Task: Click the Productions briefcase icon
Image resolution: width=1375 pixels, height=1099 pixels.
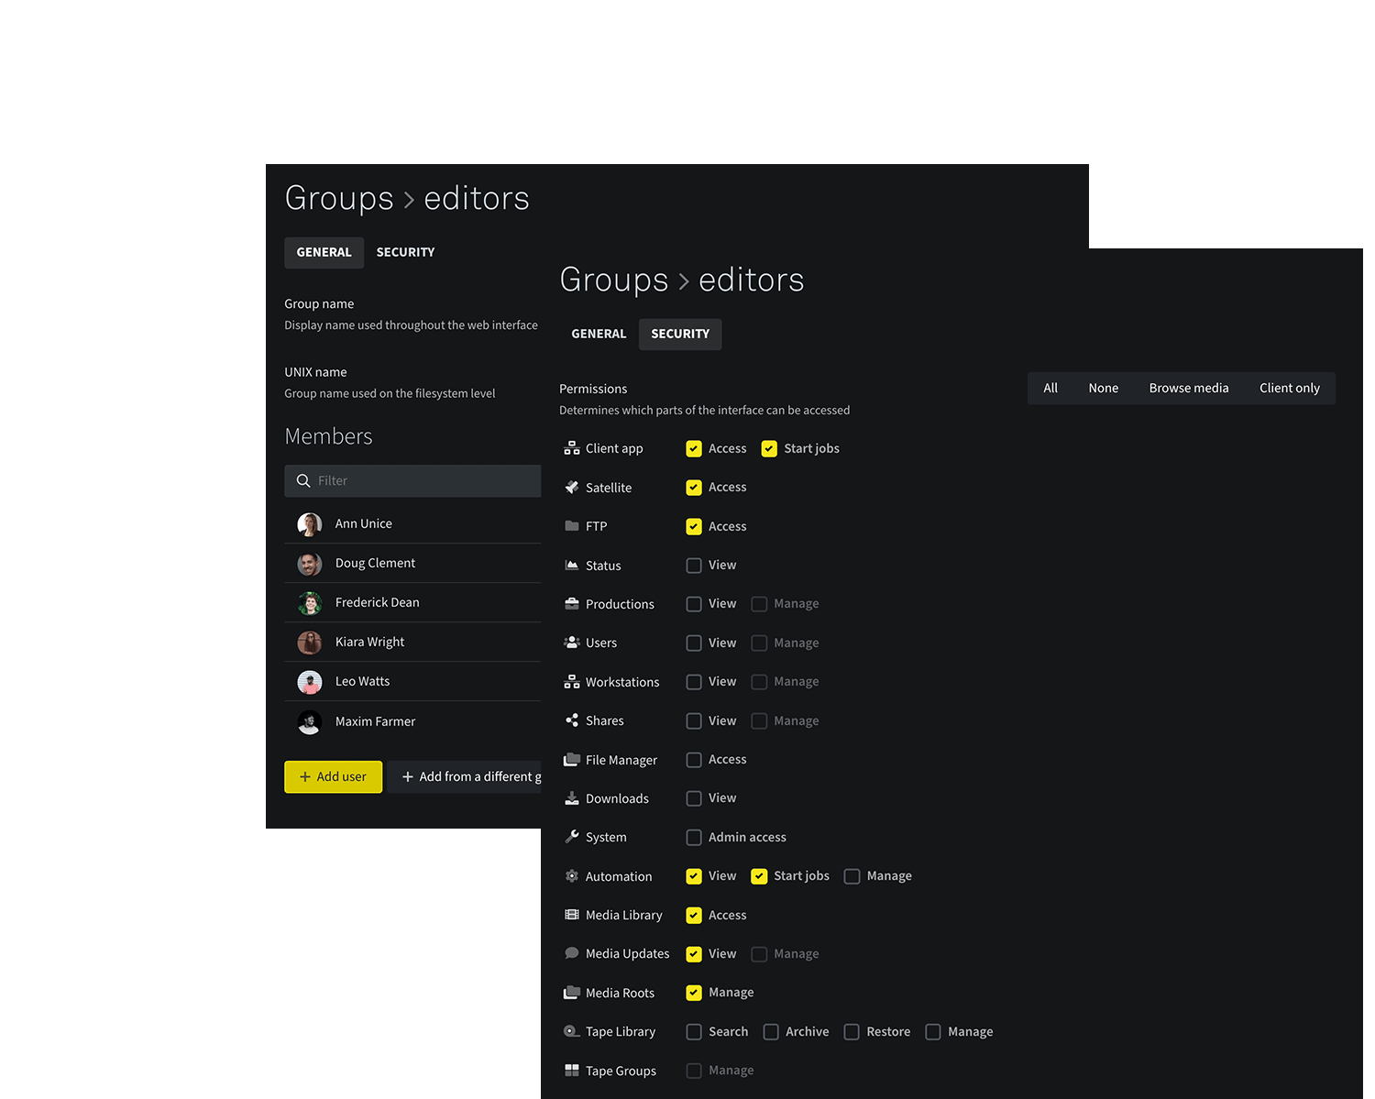Action: pyautogui.click(x=572, y=604)
